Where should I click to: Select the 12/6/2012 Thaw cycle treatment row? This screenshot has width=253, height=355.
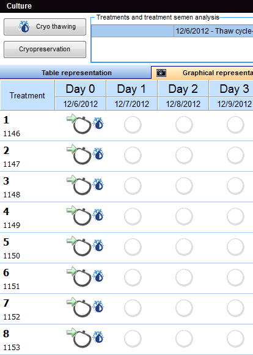(x=172, y=31)
